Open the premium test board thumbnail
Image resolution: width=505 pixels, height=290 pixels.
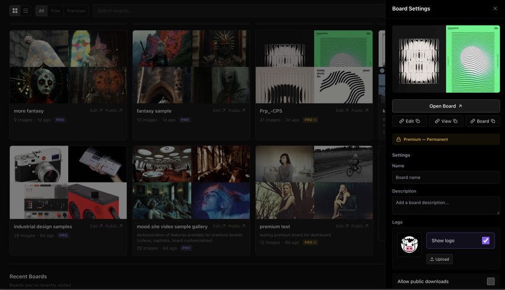(x=314, y=182)
